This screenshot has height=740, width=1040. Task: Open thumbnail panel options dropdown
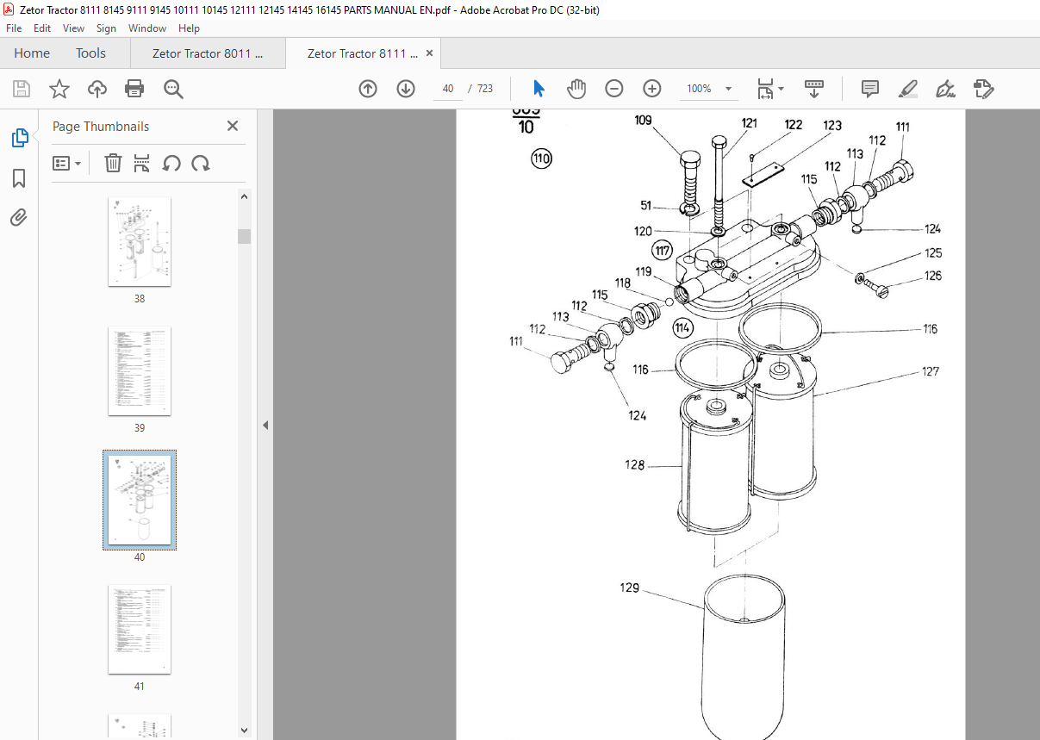(x=67, y=163)
